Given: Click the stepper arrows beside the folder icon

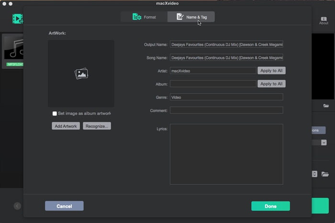Looking at the screenshot, I should 314,174.
